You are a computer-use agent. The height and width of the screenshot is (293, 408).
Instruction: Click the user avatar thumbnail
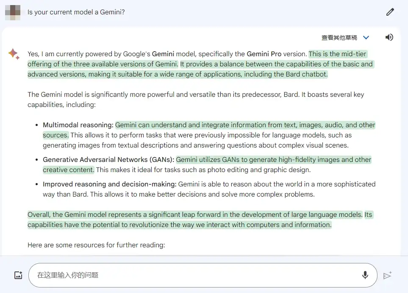pyautogui.click(x=12, y=12)
